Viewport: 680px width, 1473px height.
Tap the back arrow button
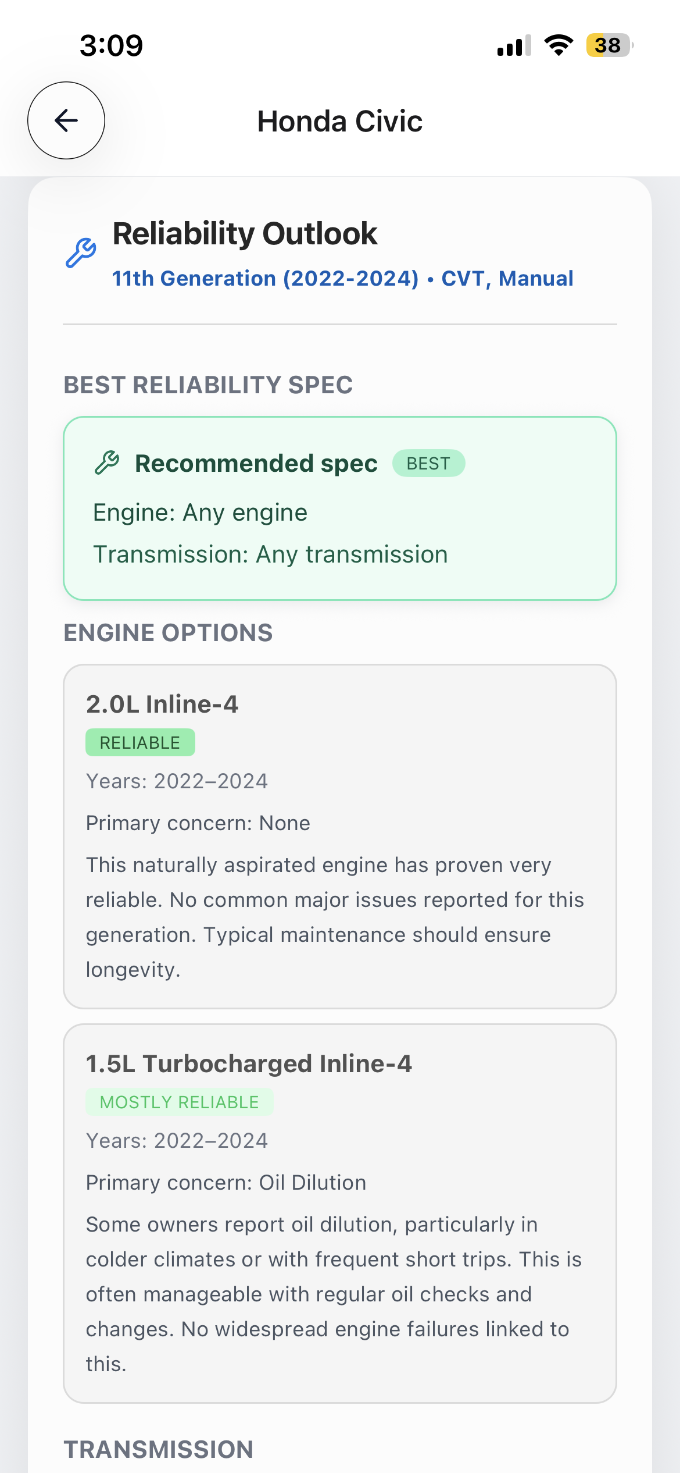[x=66, y=120]
